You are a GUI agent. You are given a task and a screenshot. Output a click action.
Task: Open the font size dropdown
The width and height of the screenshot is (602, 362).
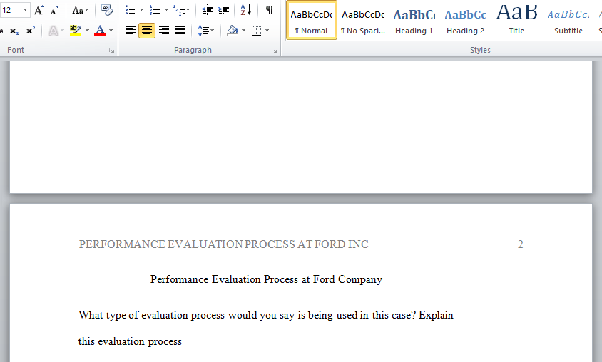(x=26, y=10)
